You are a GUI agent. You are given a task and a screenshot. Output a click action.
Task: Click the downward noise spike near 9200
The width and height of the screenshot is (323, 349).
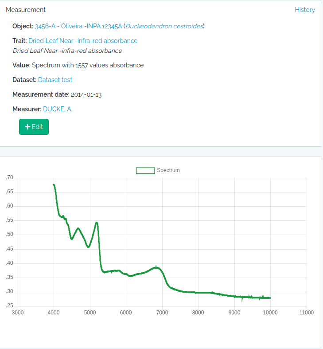tap(242, 300)
